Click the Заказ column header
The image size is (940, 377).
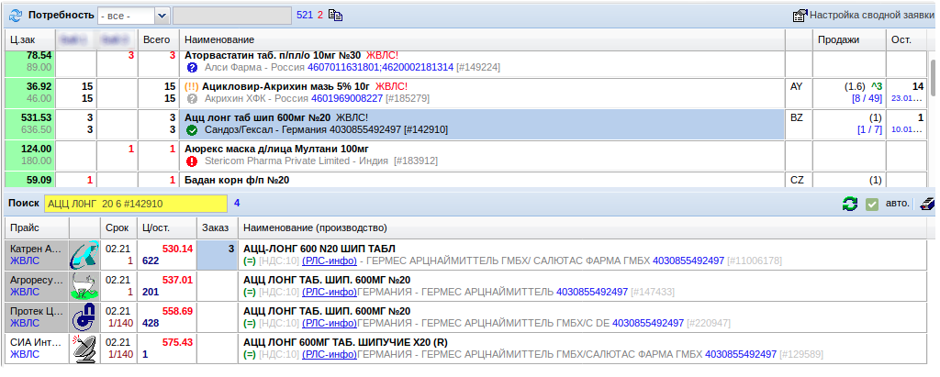click(x=217, y=227)
